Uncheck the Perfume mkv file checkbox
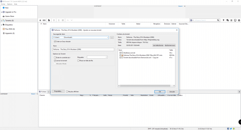This screenshot has height=130, width=241. coord(120,55)
